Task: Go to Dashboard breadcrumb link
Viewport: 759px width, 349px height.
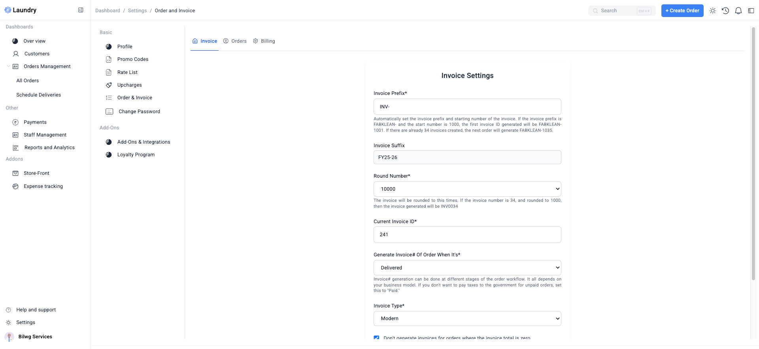Action: point(108,11)
